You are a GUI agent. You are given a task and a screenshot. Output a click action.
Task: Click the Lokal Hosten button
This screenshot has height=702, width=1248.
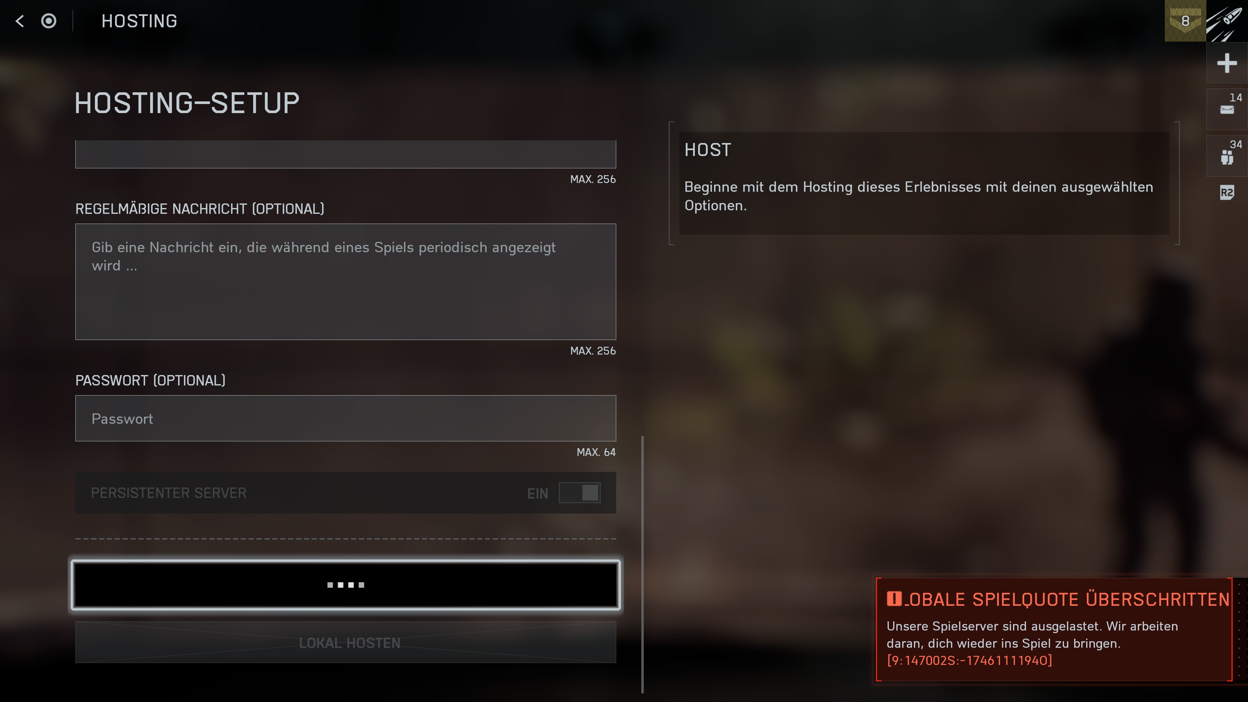(x=345, y=643)
